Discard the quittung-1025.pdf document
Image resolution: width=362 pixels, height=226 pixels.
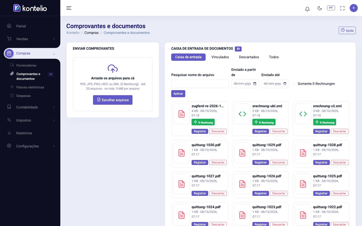(x=339, y=193)
